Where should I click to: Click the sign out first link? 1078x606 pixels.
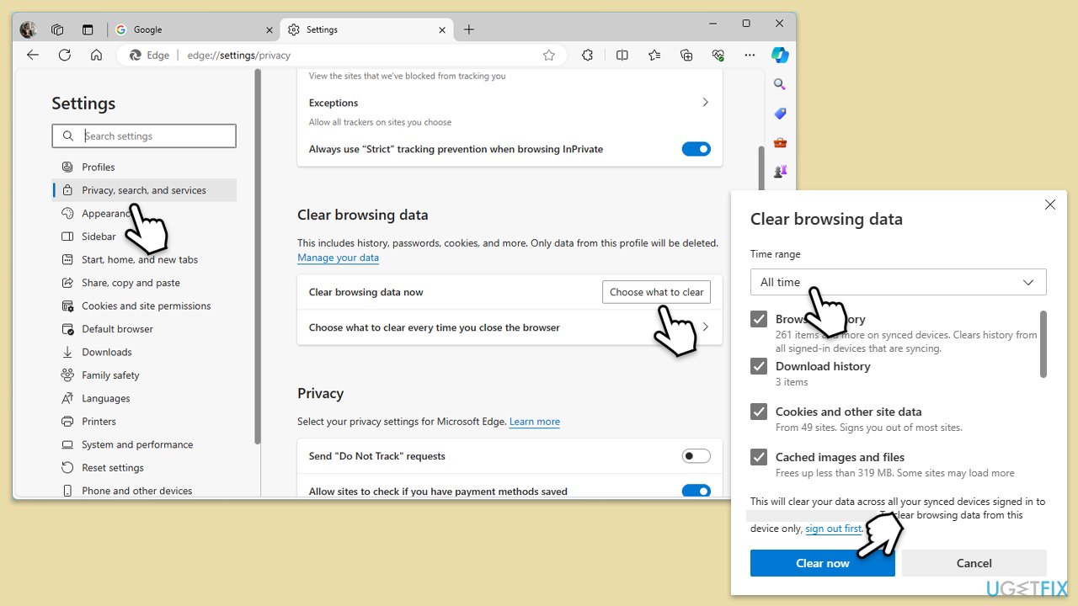834,529
